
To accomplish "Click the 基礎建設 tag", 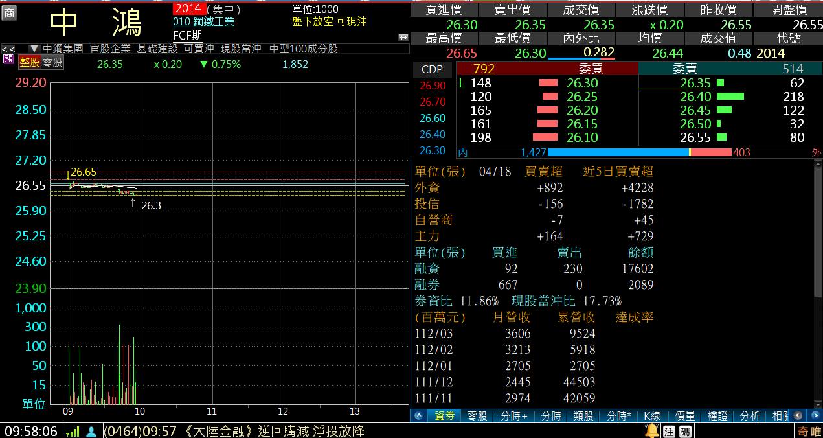I will click(157, 49).
